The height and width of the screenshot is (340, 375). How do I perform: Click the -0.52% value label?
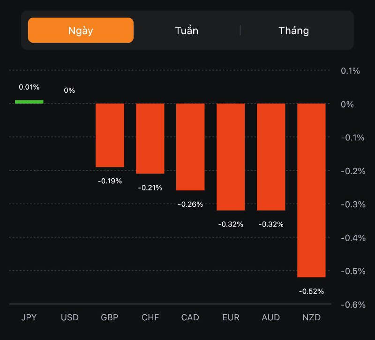(x=311, y=291)
